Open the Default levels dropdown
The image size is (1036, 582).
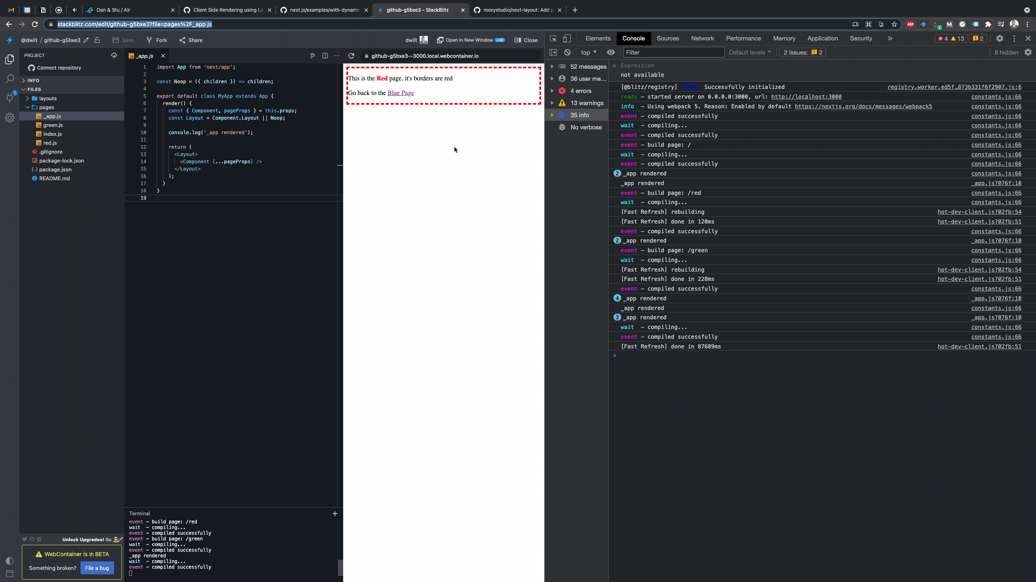click(749, 52)
